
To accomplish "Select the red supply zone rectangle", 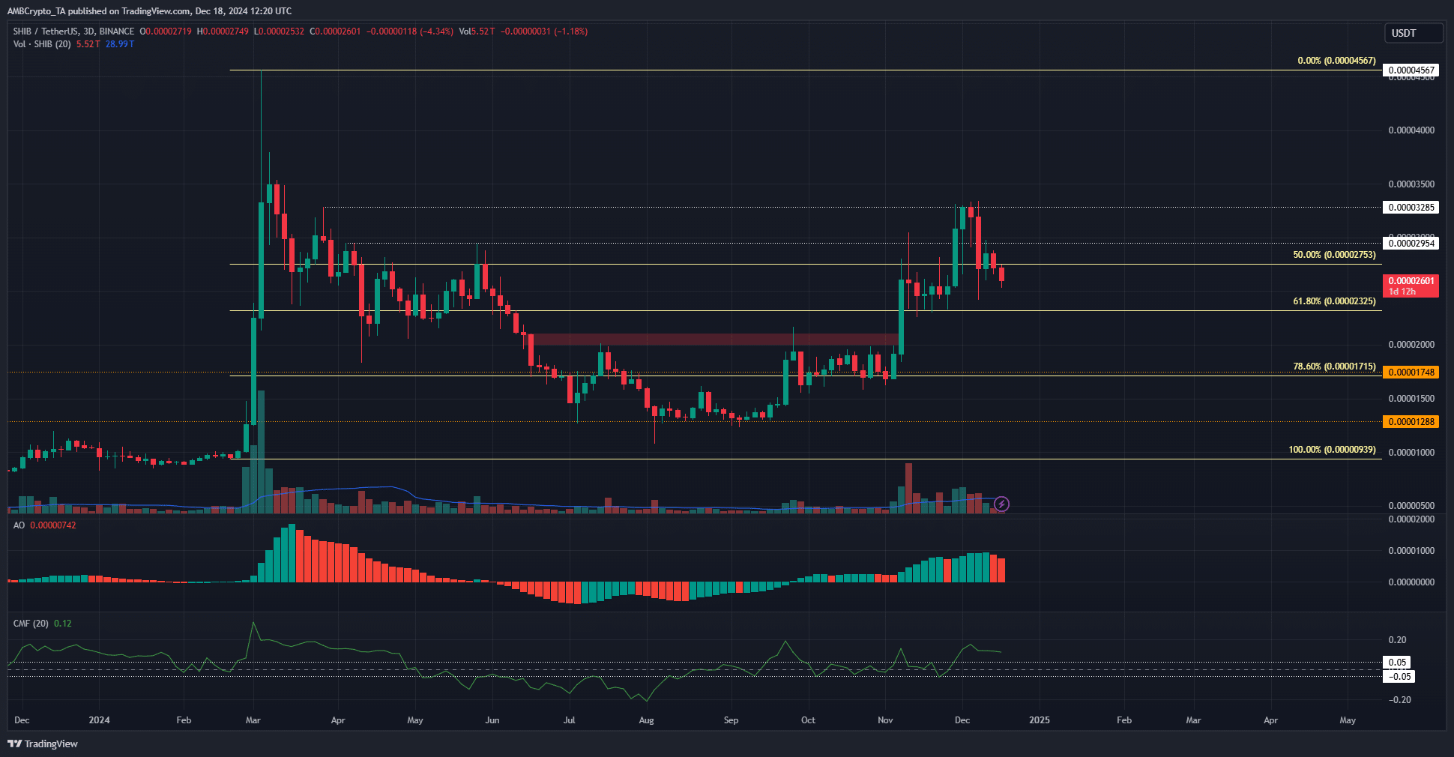I will coord(715,340).
